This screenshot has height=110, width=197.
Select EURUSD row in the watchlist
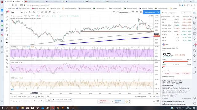tap(177, 35)
